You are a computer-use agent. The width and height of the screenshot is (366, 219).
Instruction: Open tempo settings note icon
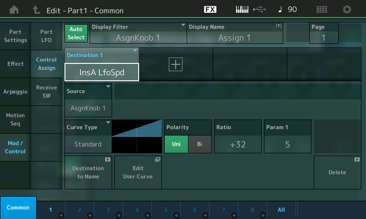tap(280, 10)
